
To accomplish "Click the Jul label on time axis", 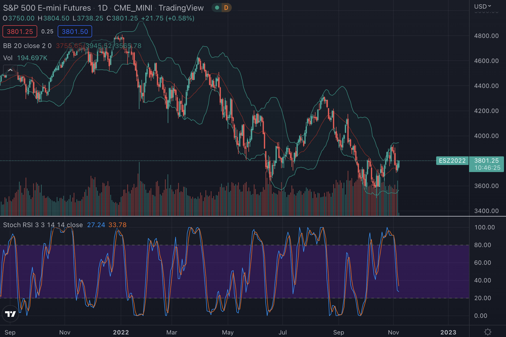I will [x=283, y=332].
